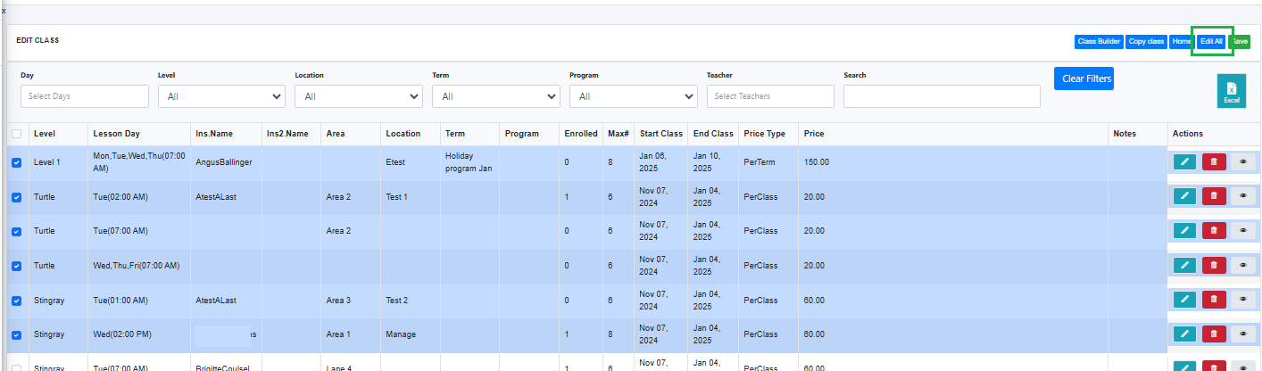Clear all filters

[1083, 78]
